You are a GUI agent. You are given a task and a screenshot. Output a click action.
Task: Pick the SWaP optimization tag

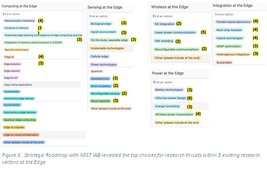(228, 46)
